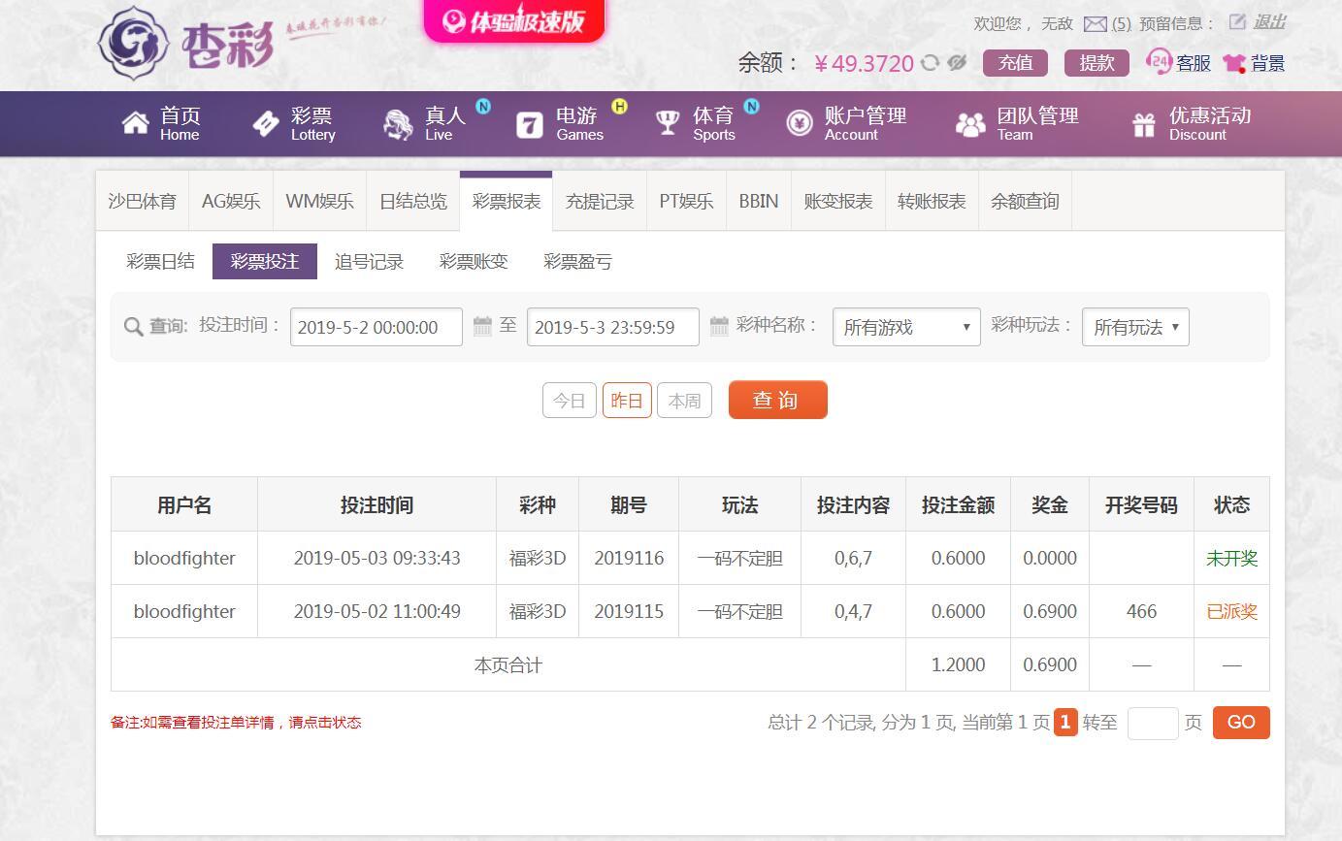Filter by 昨日 yesterday
Screen dimensions: 1342x841
pyautogui.click(x=627, y=401)
